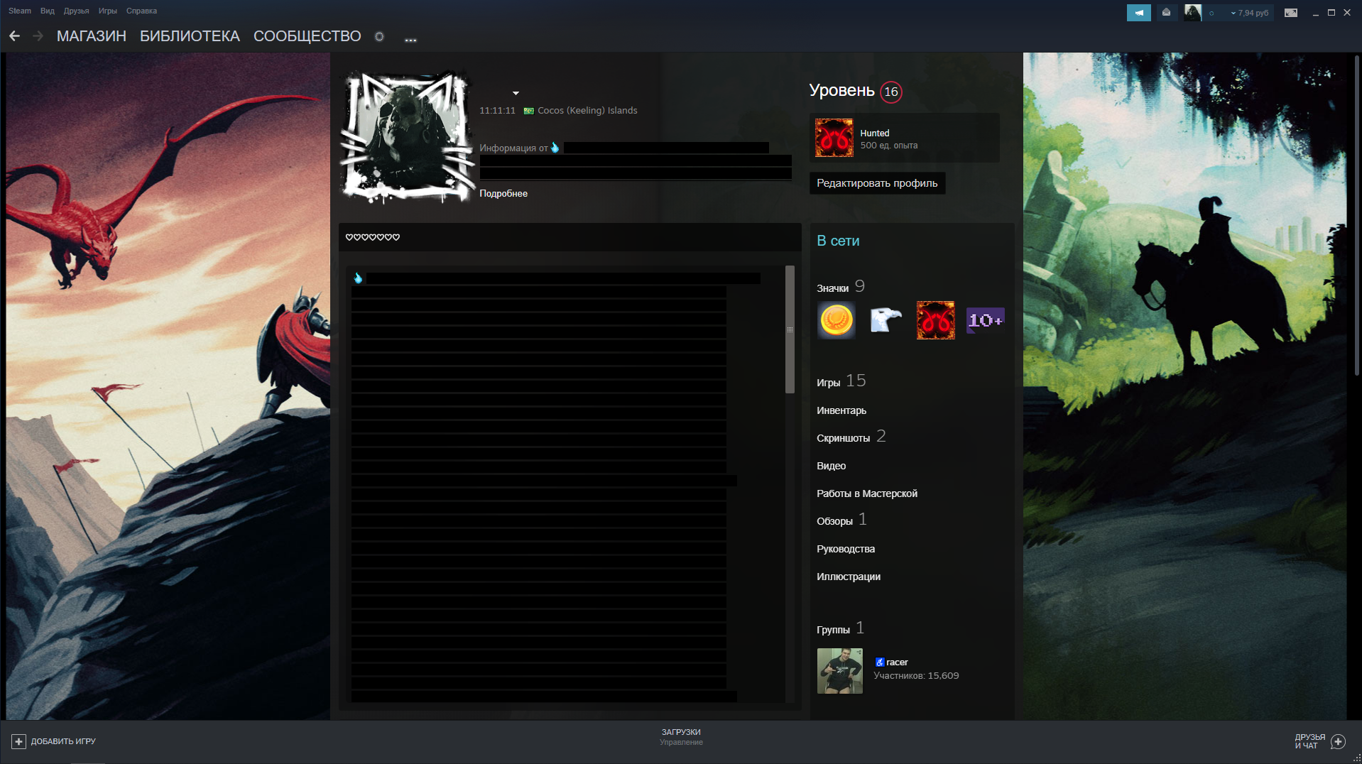Click the wheelchair icon before racer
This screenshot has height=764, width=1362.
[x=879, y=662]
